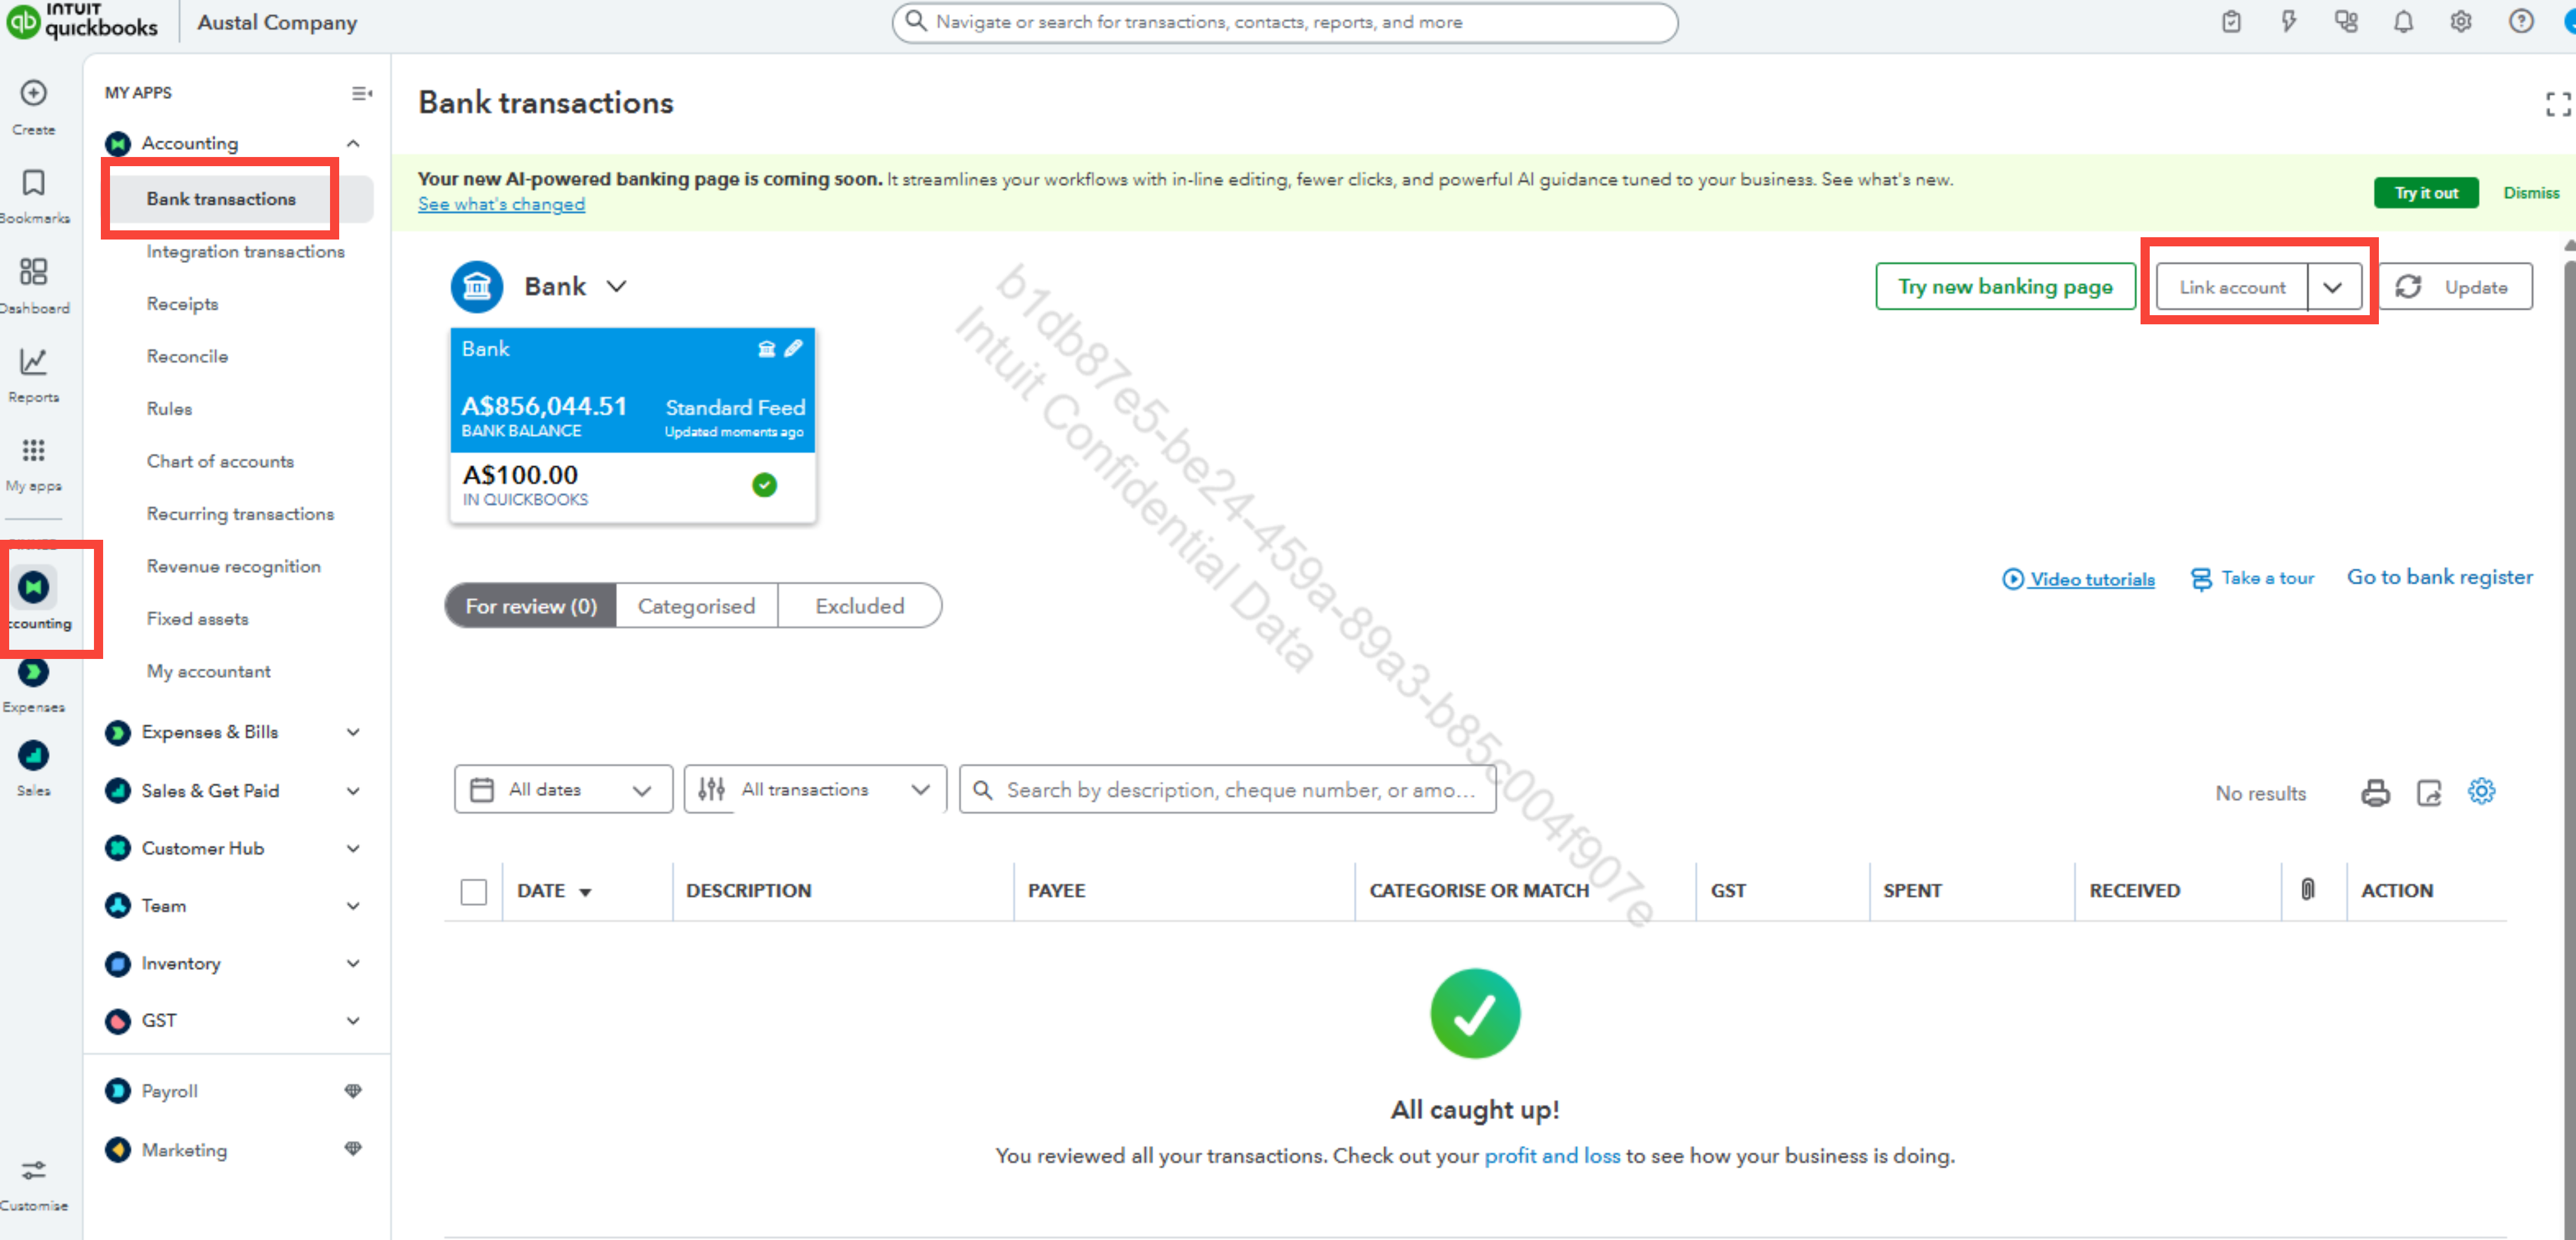This screenshot has height=1240, width=2576.
Task: Collapse the My Apps menu panel icon
Action: pyautogui.click(x=361, y=93)
